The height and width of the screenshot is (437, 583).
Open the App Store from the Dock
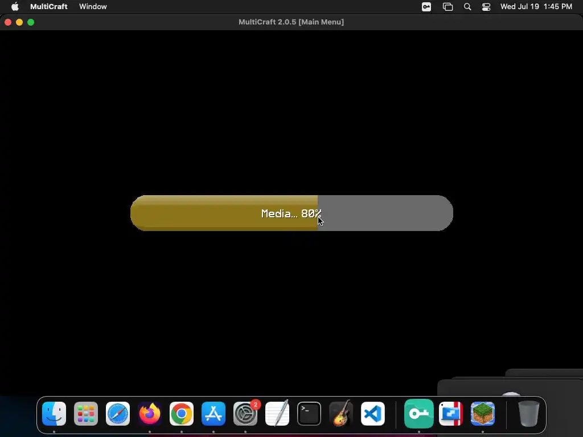[x=214, y=414]
